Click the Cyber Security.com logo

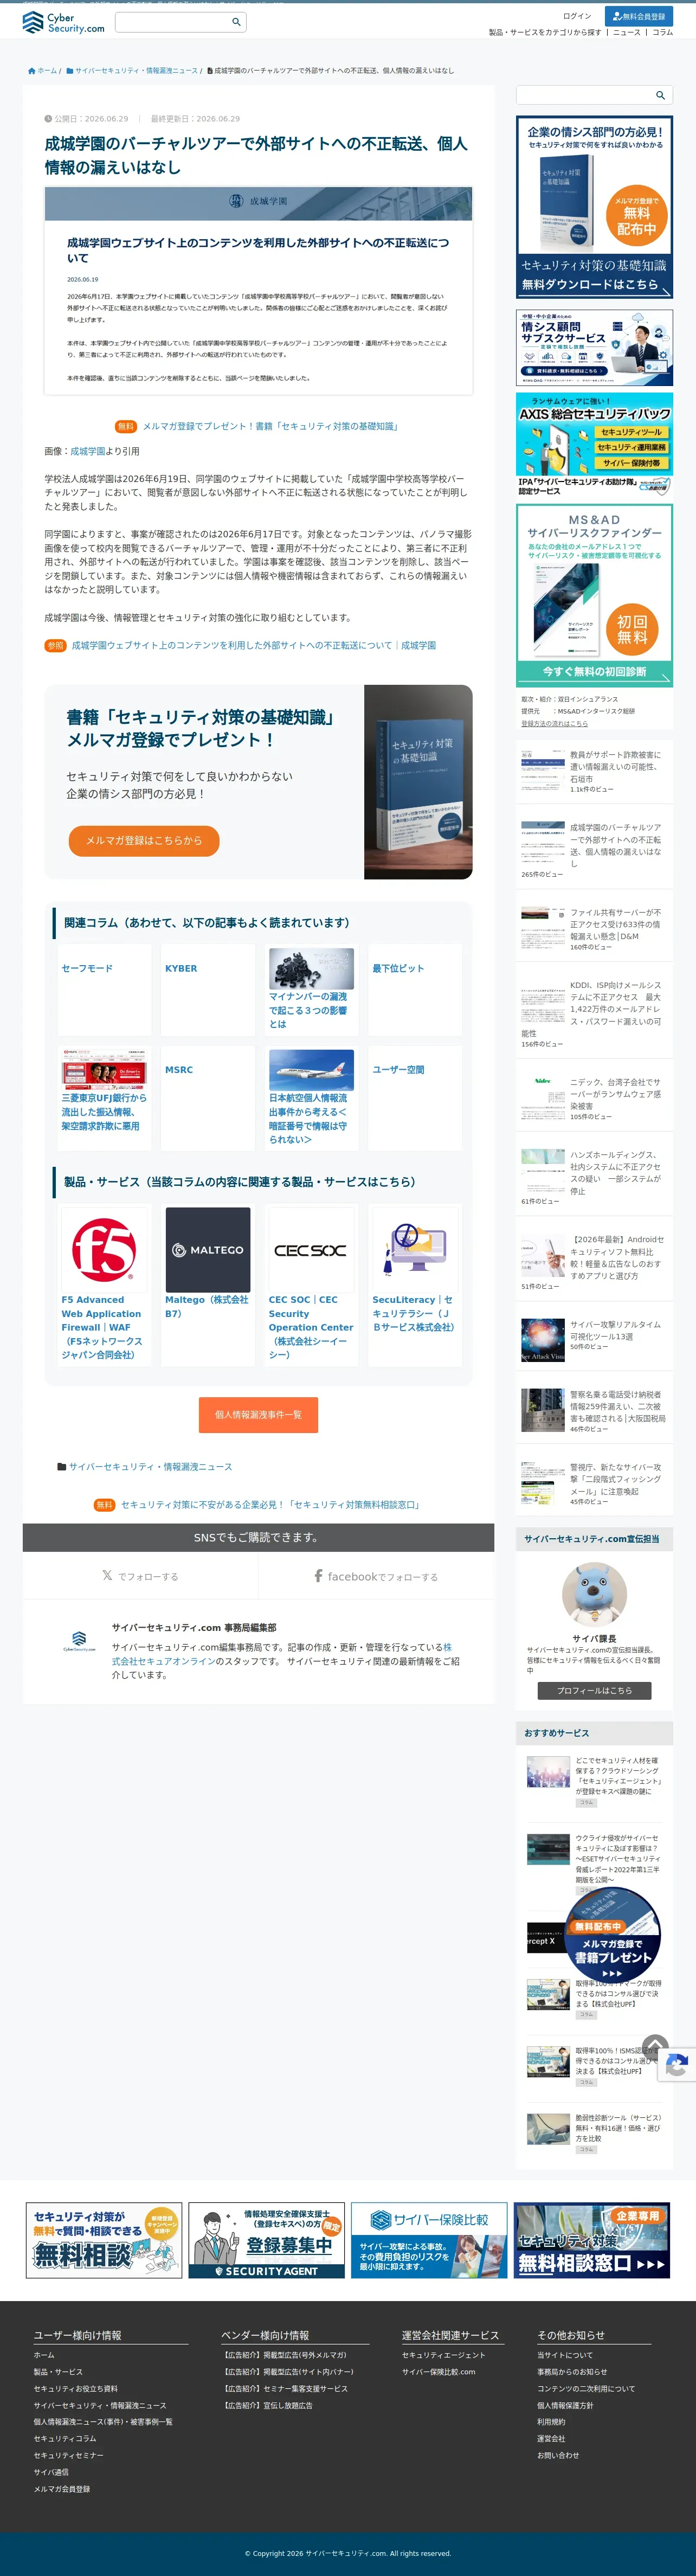[63, 22]
